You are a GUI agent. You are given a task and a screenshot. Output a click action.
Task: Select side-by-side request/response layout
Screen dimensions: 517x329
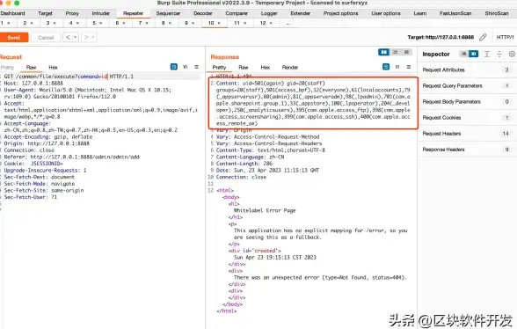[x=383, y=52]
